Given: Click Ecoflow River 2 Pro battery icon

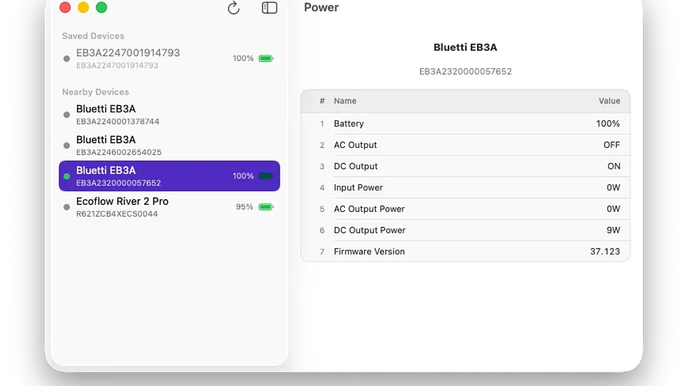Looking at the screenshot, I should [266, 207].
